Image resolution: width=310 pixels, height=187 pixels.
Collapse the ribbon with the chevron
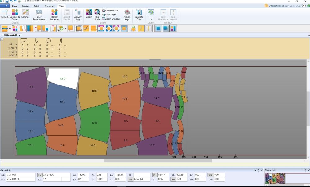pyautogui.click(x=304, y=6)
